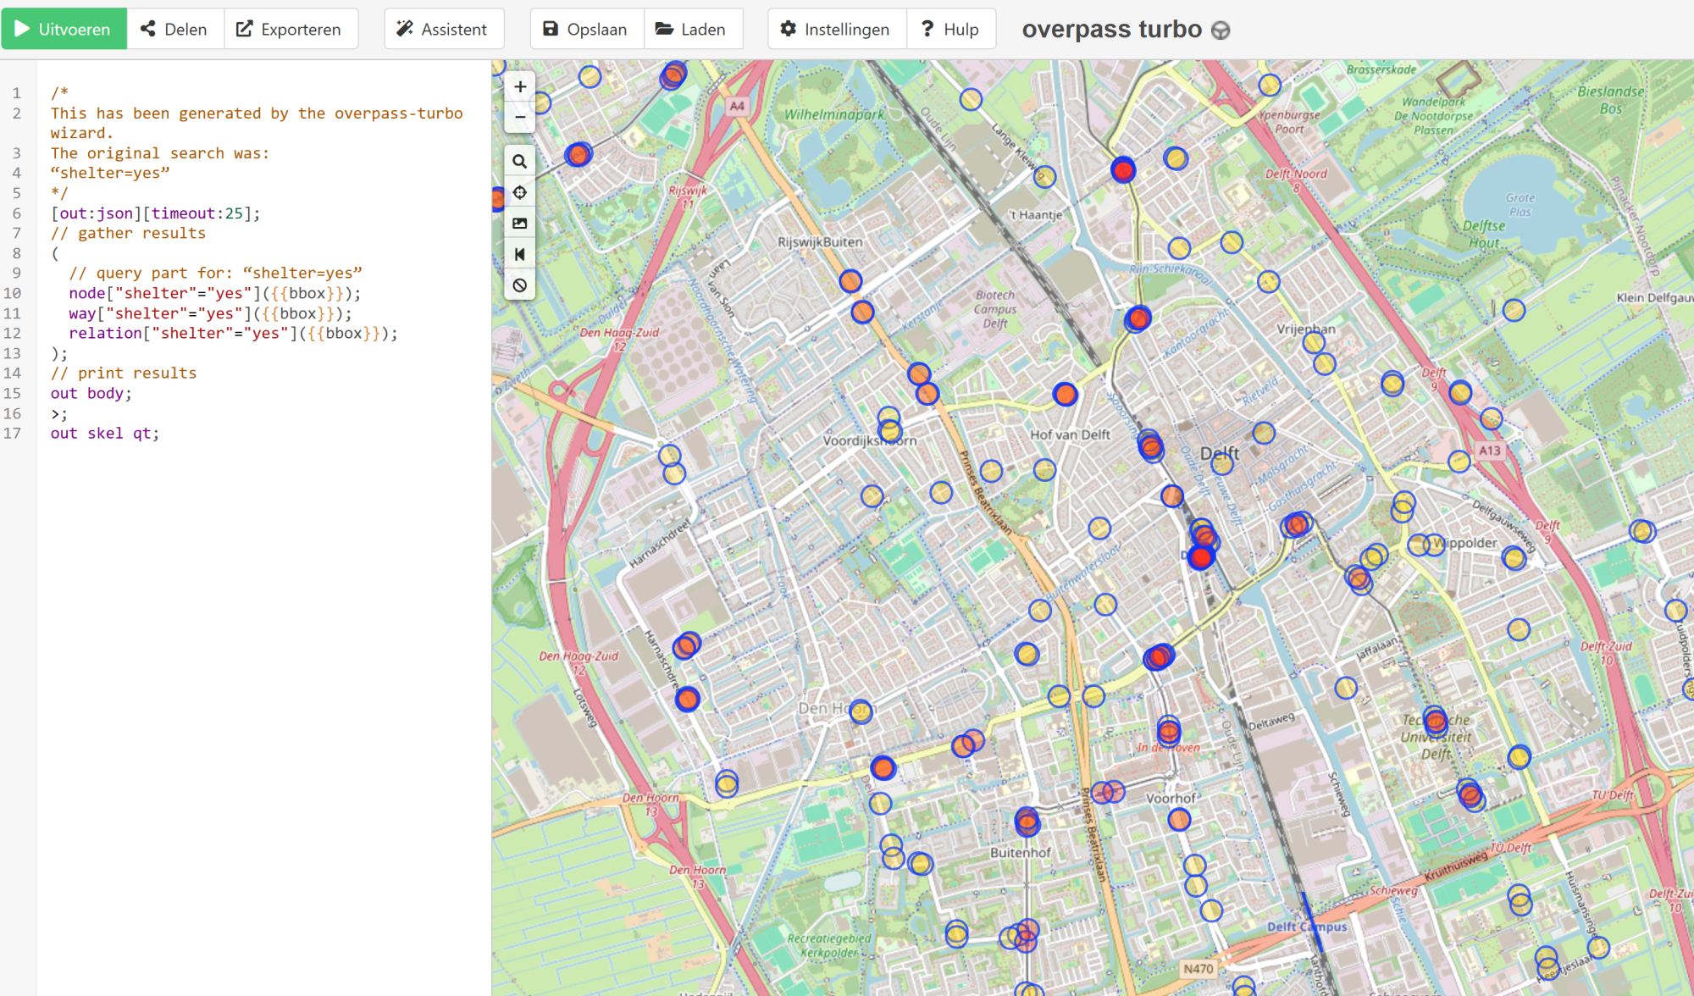The height and width of the screenshot is (996, 1694).
Task: Click the globe icon beside overpass turbo title
Action: [1221, 30]
